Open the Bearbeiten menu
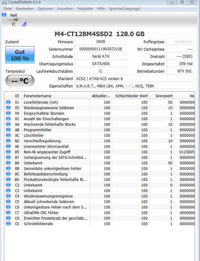 click(x=25, y=9)
